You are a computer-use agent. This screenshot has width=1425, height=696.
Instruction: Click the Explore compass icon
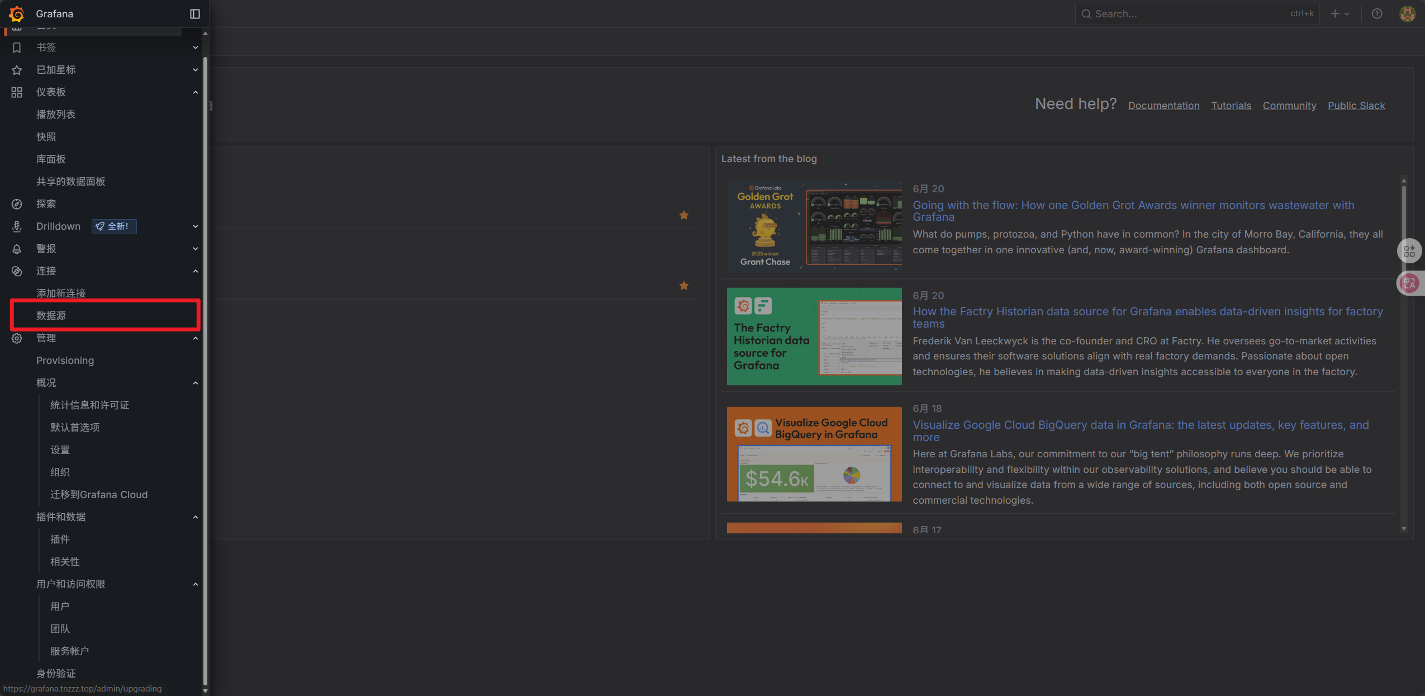click(17, 204)
